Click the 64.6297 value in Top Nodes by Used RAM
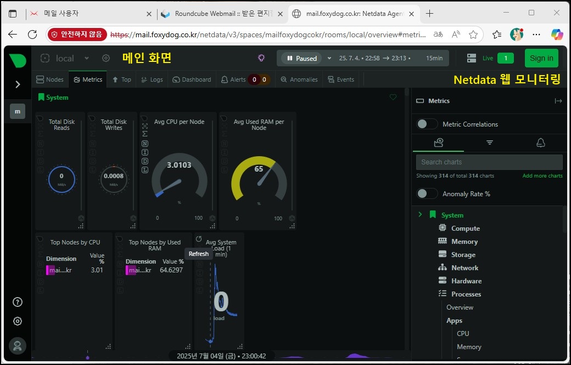571x365 pixels. pos(171,270)
